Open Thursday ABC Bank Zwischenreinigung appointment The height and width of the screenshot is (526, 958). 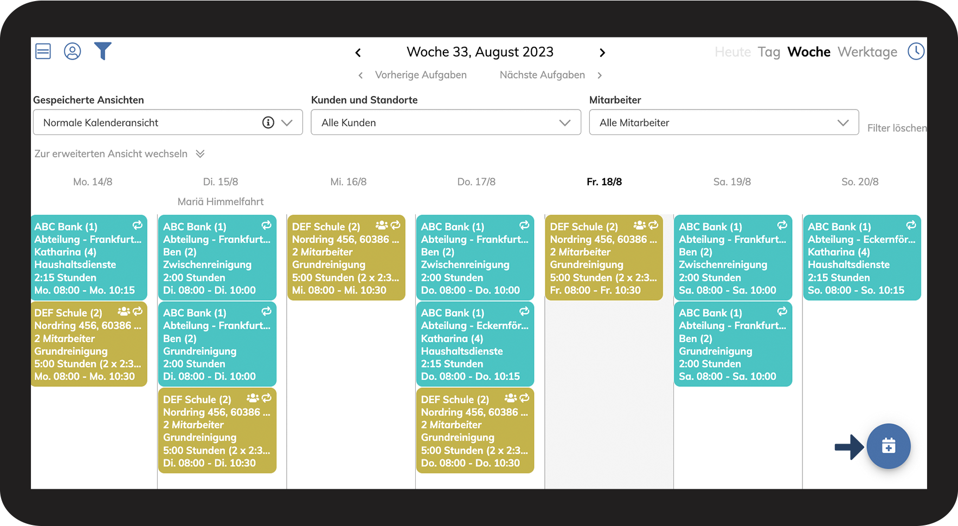click(475, 258)
